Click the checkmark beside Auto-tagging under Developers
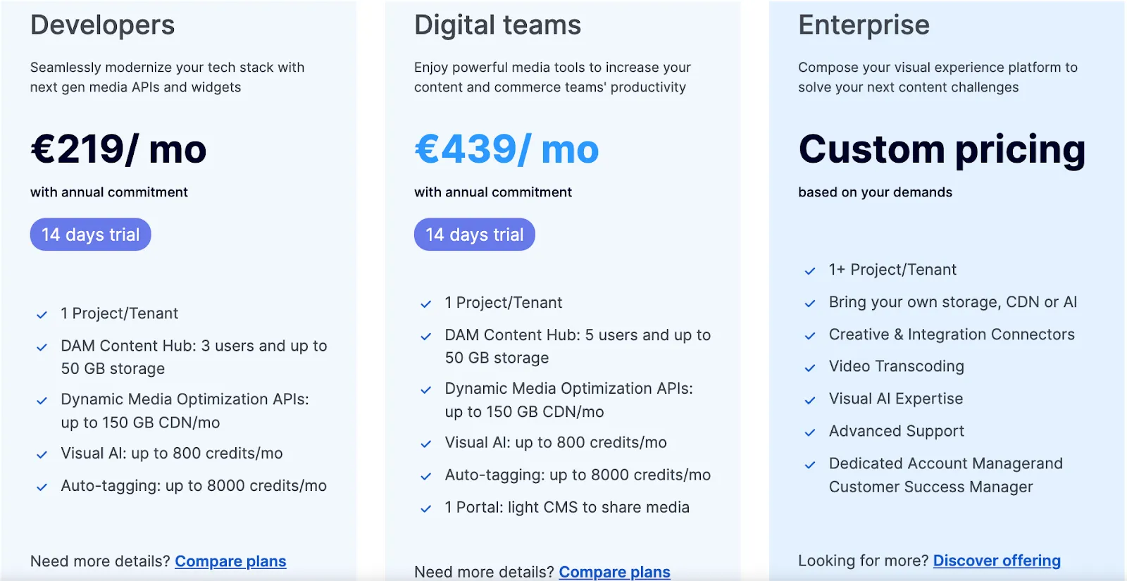This screenshot has height=581, width=1127. 41,486
